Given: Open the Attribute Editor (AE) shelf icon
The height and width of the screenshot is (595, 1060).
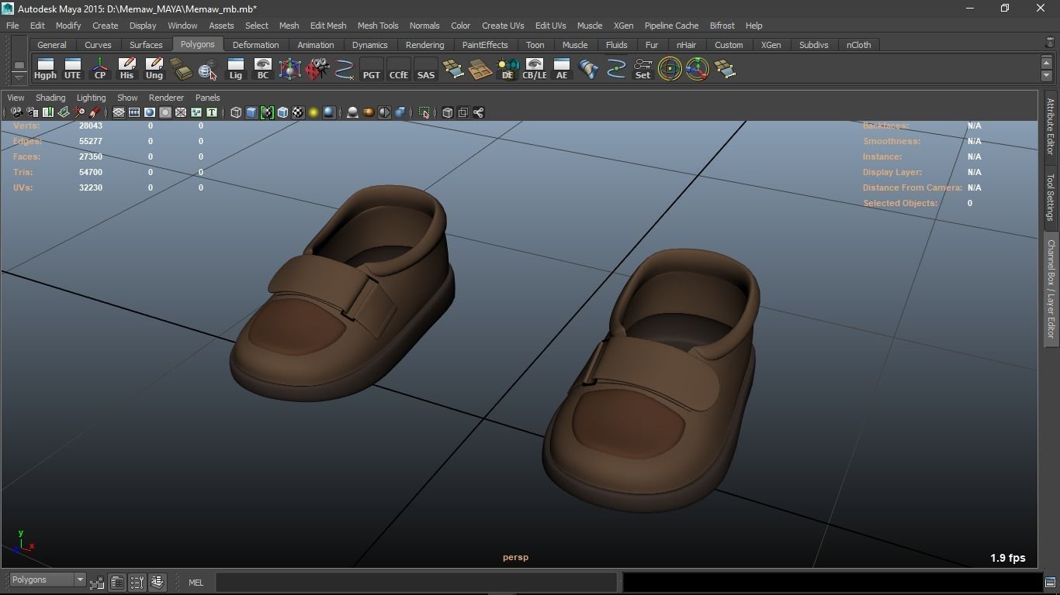Looking at the screenshot, I should (561, 69).
